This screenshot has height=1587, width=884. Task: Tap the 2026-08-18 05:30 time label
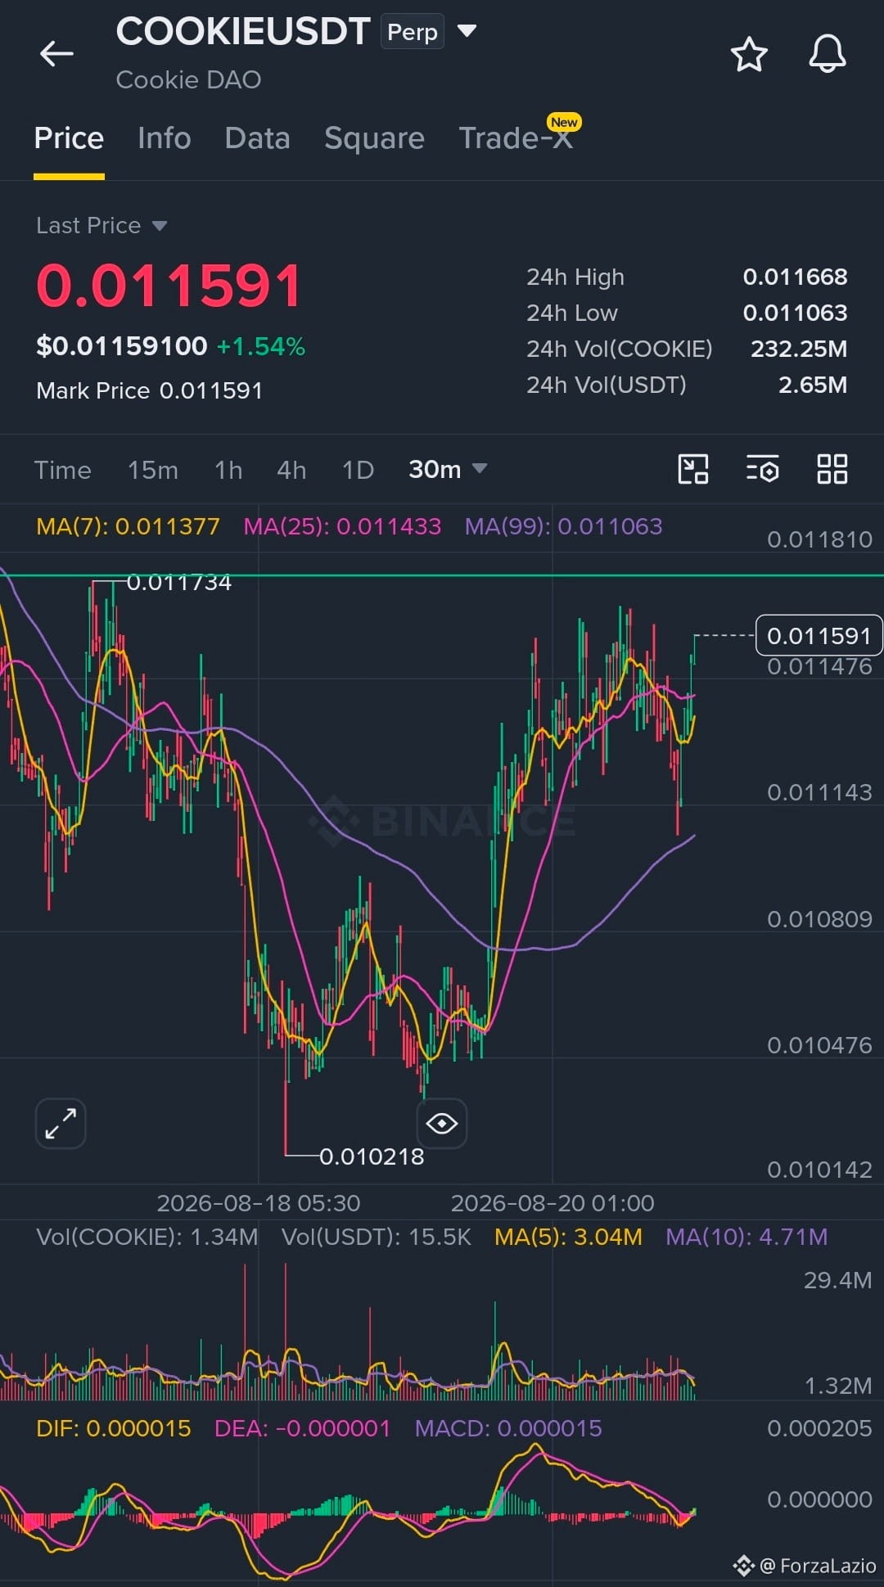click(x=259, y=1203)
